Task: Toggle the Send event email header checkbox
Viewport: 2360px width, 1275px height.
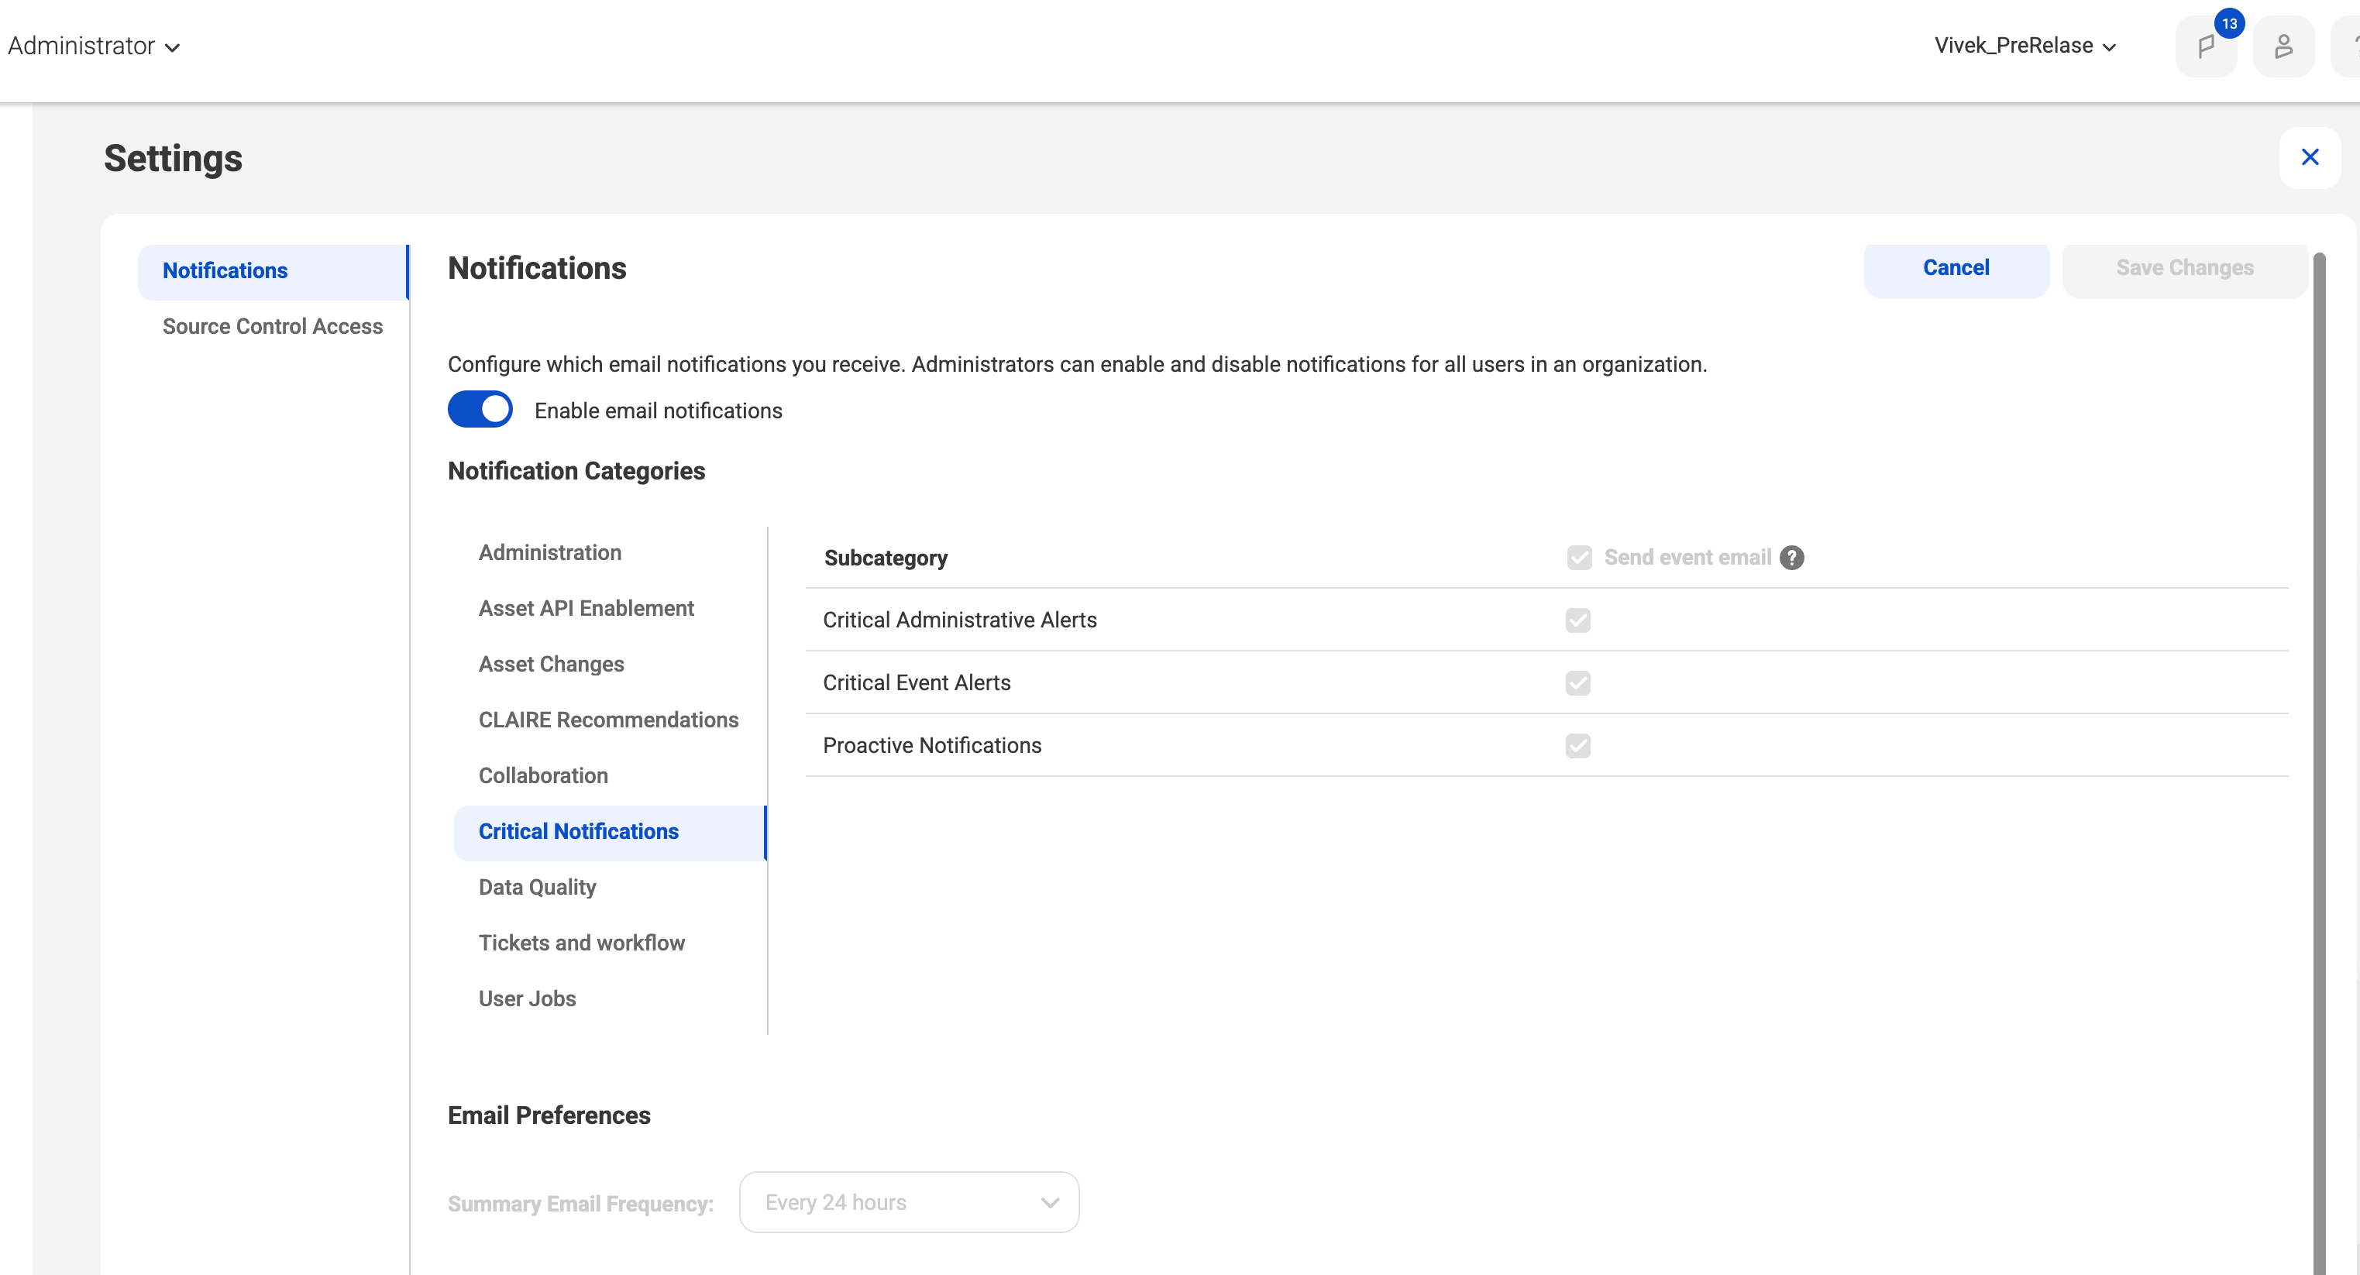Action: tap(1580, 557)
